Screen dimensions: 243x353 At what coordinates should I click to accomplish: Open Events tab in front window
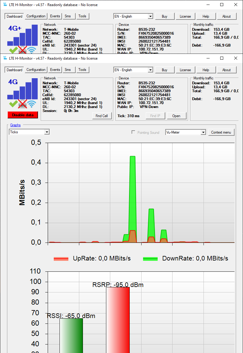[x=55, y=70]
